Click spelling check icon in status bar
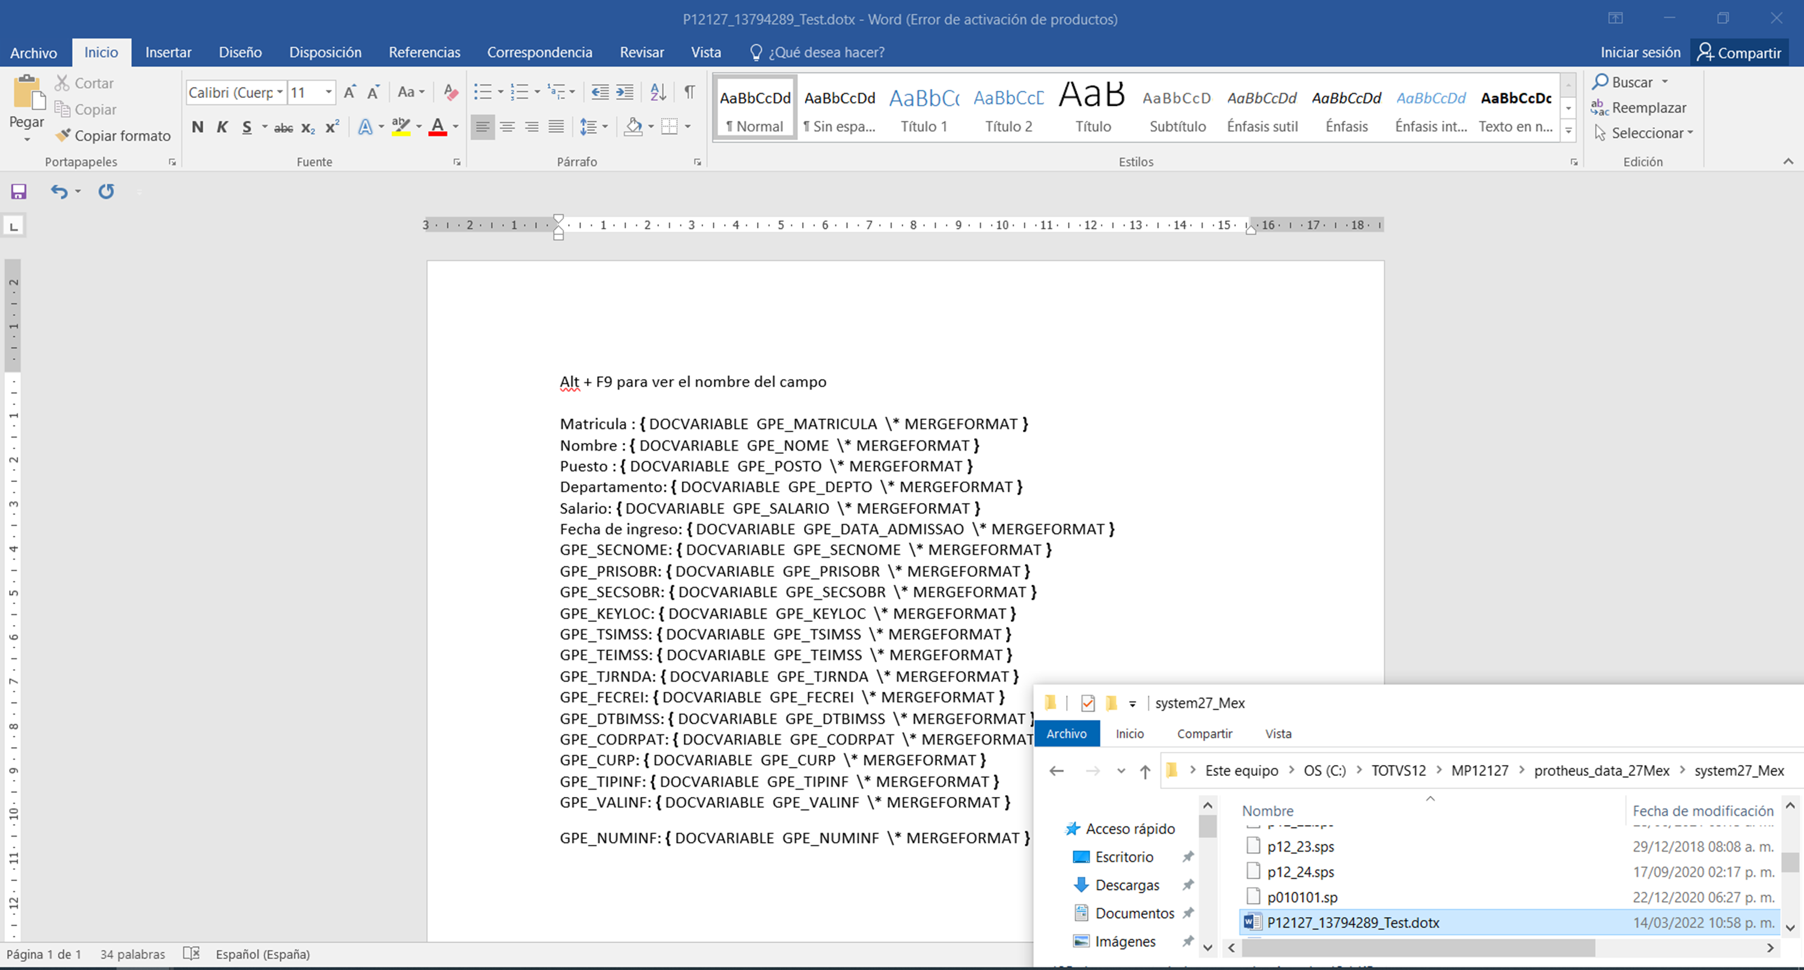 pos(191,953)
